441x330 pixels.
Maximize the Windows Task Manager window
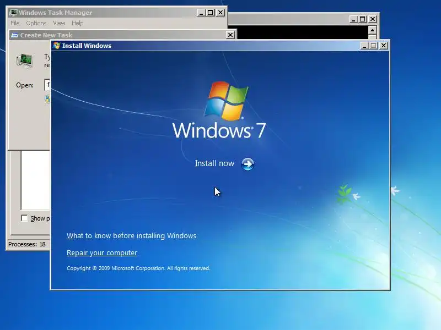click(211, 13)
